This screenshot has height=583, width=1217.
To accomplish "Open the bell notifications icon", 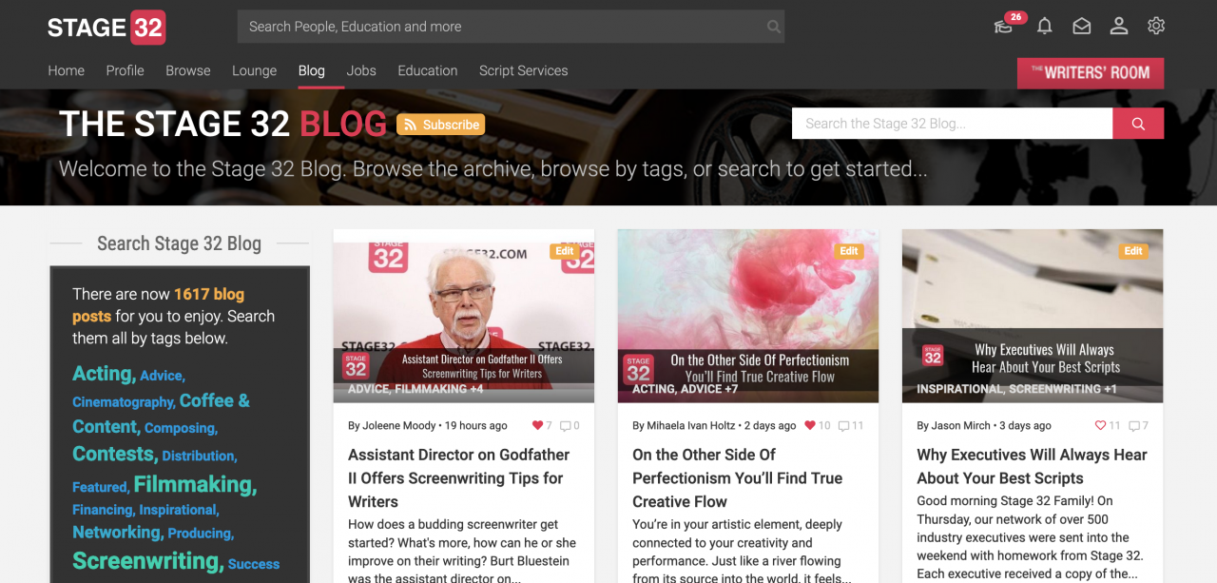I will [x=1044, y=27].
